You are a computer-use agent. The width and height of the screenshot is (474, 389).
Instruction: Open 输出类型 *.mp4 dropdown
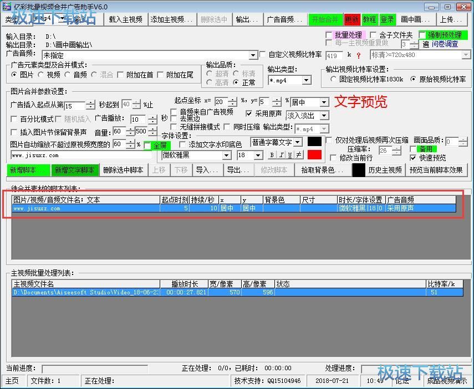click(x=307, y=80)
